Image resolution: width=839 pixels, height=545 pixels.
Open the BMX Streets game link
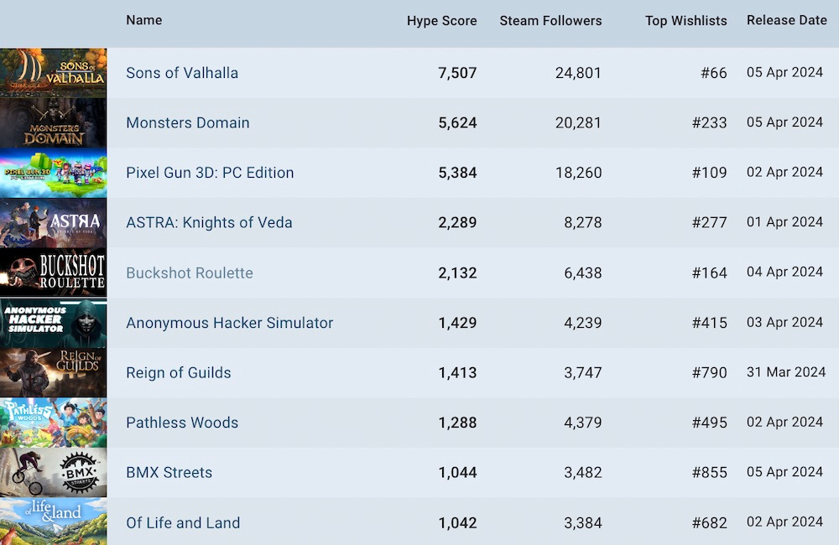tap(169, 472)
